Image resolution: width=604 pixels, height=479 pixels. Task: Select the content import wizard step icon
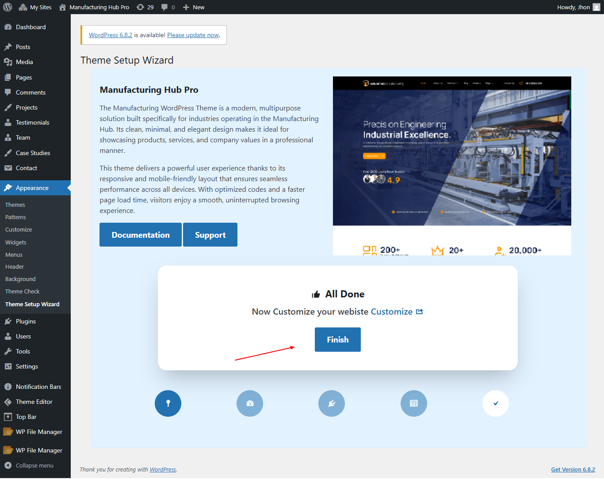click(414, 403)
